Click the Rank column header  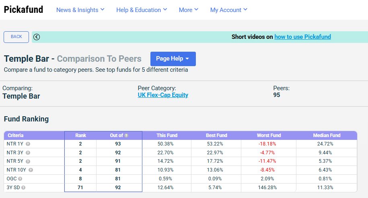tap(80, 135)
